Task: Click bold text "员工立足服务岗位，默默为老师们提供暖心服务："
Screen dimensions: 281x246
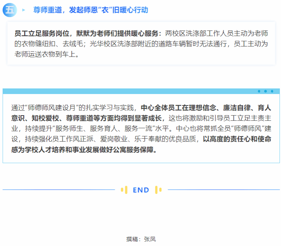Action: [88, 33]
